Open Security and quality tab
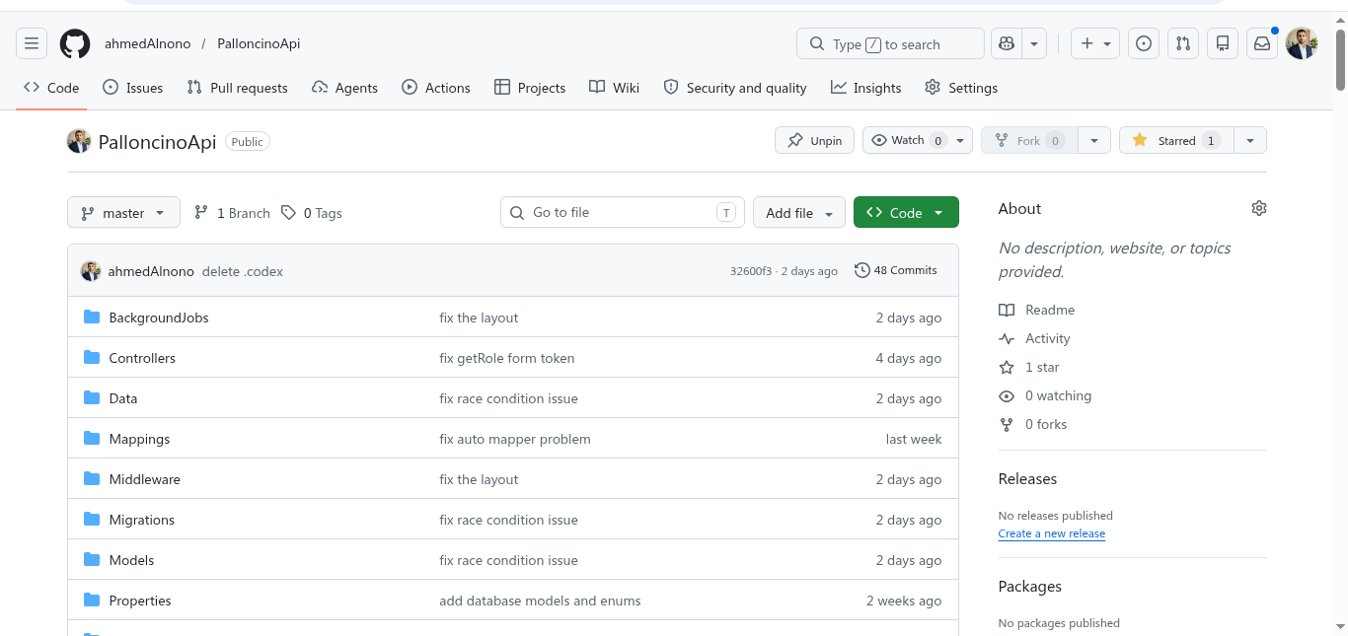The image size is (1348, 636). point(735,88)
